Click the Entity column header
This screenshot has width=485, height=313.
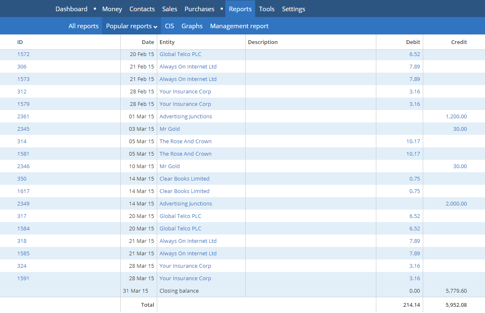pos(167,42)
